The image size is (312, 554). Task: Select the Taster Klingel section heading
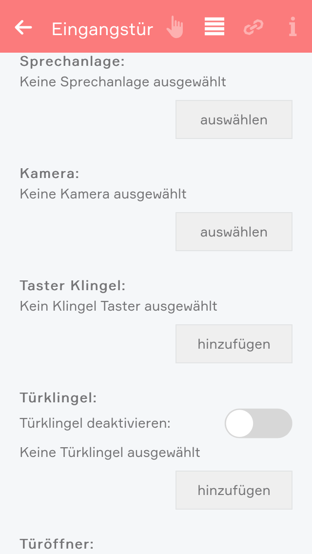coord(73,285)
